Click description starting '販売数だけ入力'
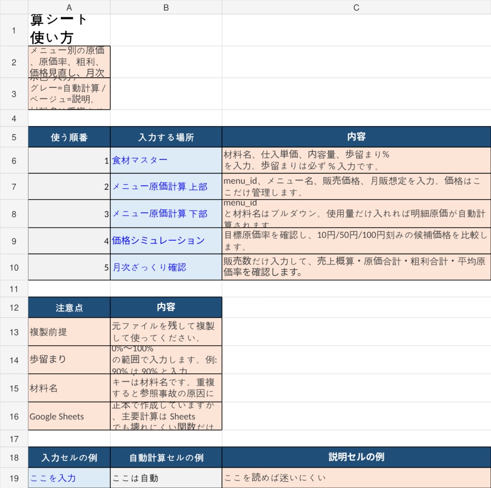The image size is (491, 488). click(356, 267)
